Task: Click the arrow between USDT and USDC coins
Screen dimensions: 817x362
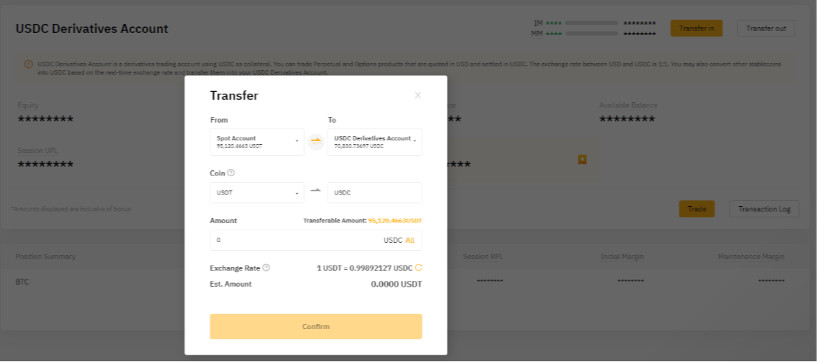Action: point(316,190)
